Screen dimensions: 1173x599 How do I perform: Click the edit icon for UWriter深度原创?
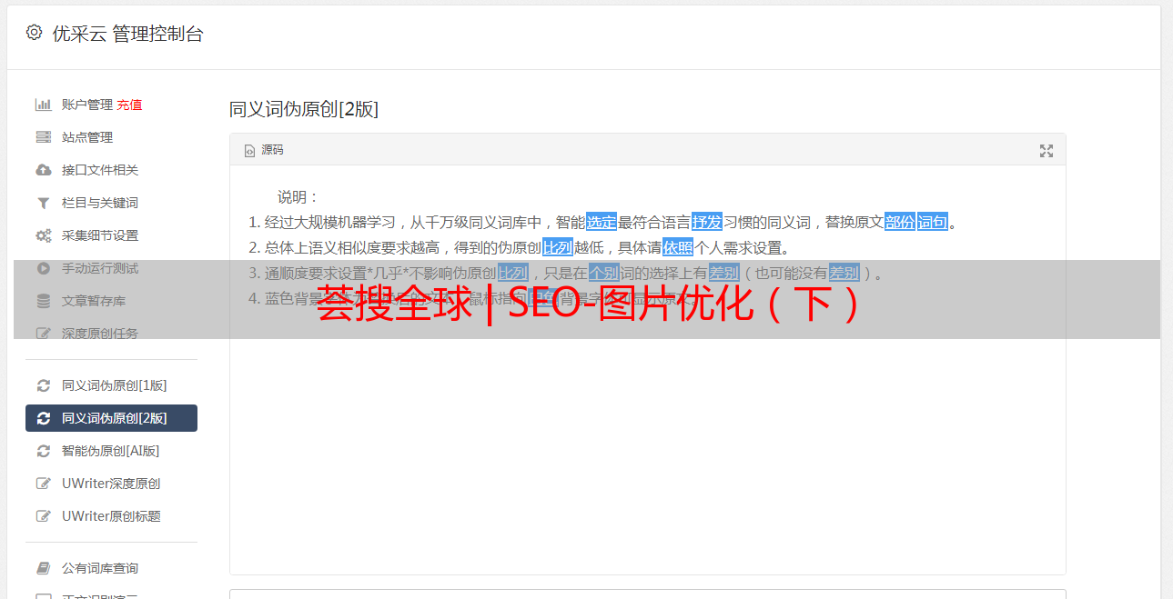coord(43,484)
